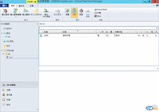Click the window system icon in title bar

coord(1,1)
